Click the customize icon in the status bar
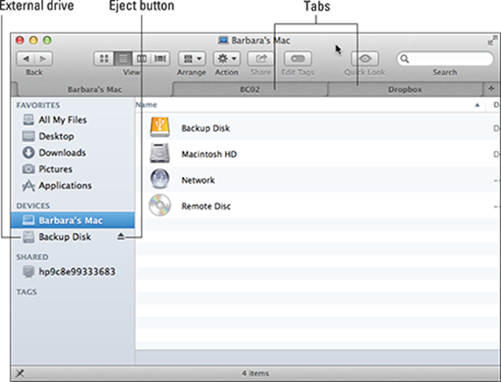The image size is (501, 382). tap(20, 373)
